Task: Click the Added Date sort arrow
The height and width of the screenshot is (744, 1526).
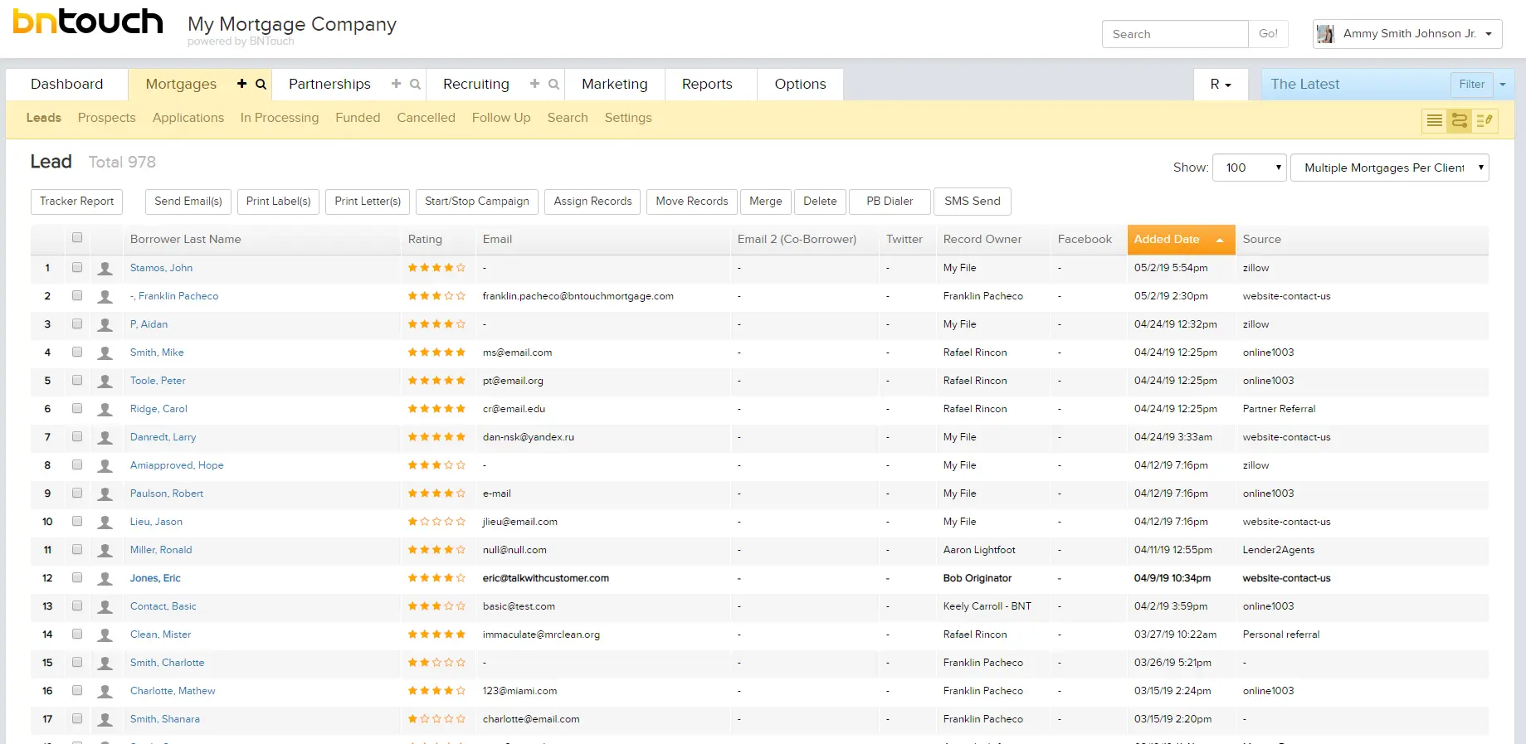Action: [x=1220, y=240]
